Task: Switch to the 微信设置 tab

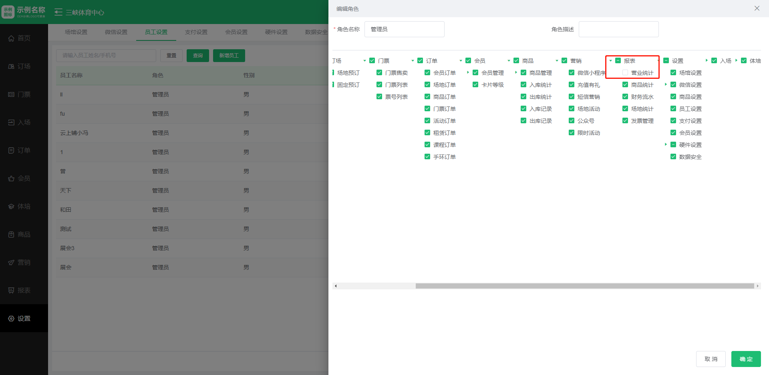Action: coord(116,32)
